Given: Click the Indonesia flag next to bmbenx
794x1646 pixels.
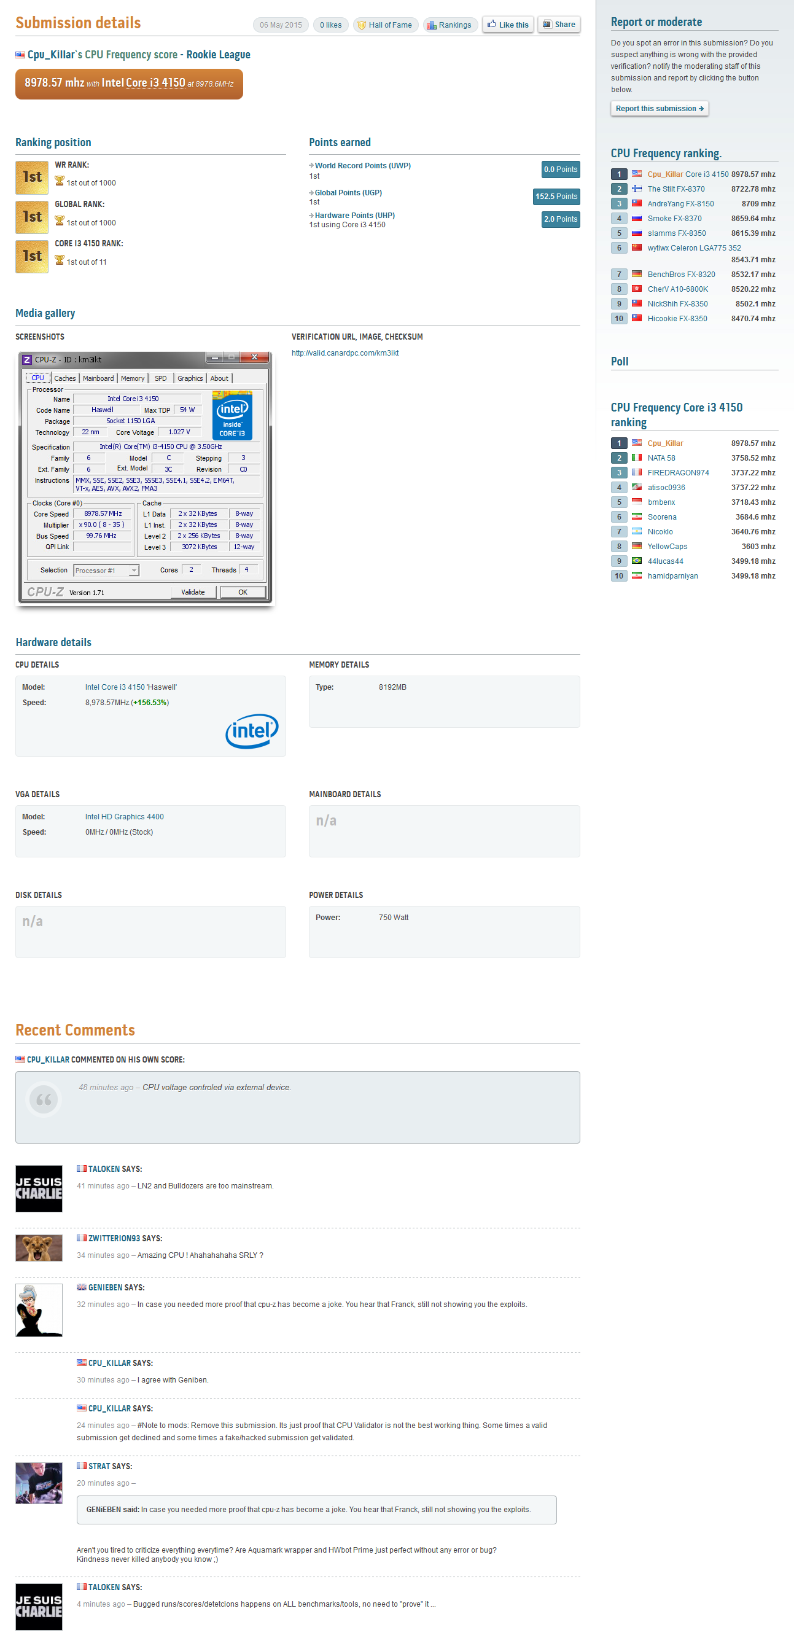Looking at the screenshot, I should pos(637,502).
